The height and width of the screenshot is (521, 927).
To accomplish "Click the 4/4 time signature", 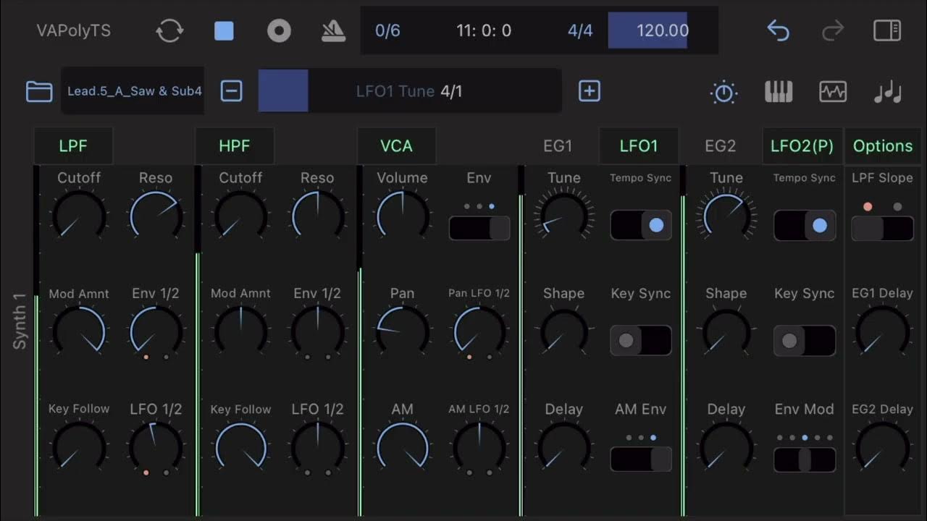I will point(580,30).
